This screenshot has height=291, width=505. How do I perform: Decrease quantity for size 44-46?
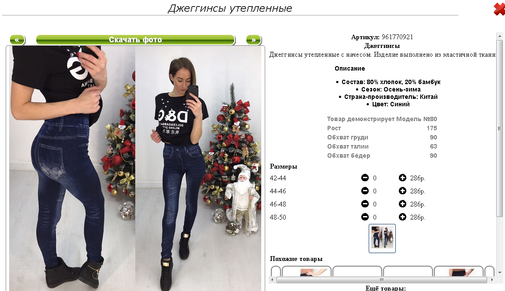point(365,191)
